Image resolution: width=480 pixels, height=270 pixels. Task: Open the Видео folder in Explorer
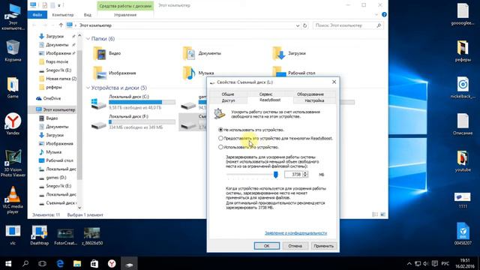(x=107, y=53)
